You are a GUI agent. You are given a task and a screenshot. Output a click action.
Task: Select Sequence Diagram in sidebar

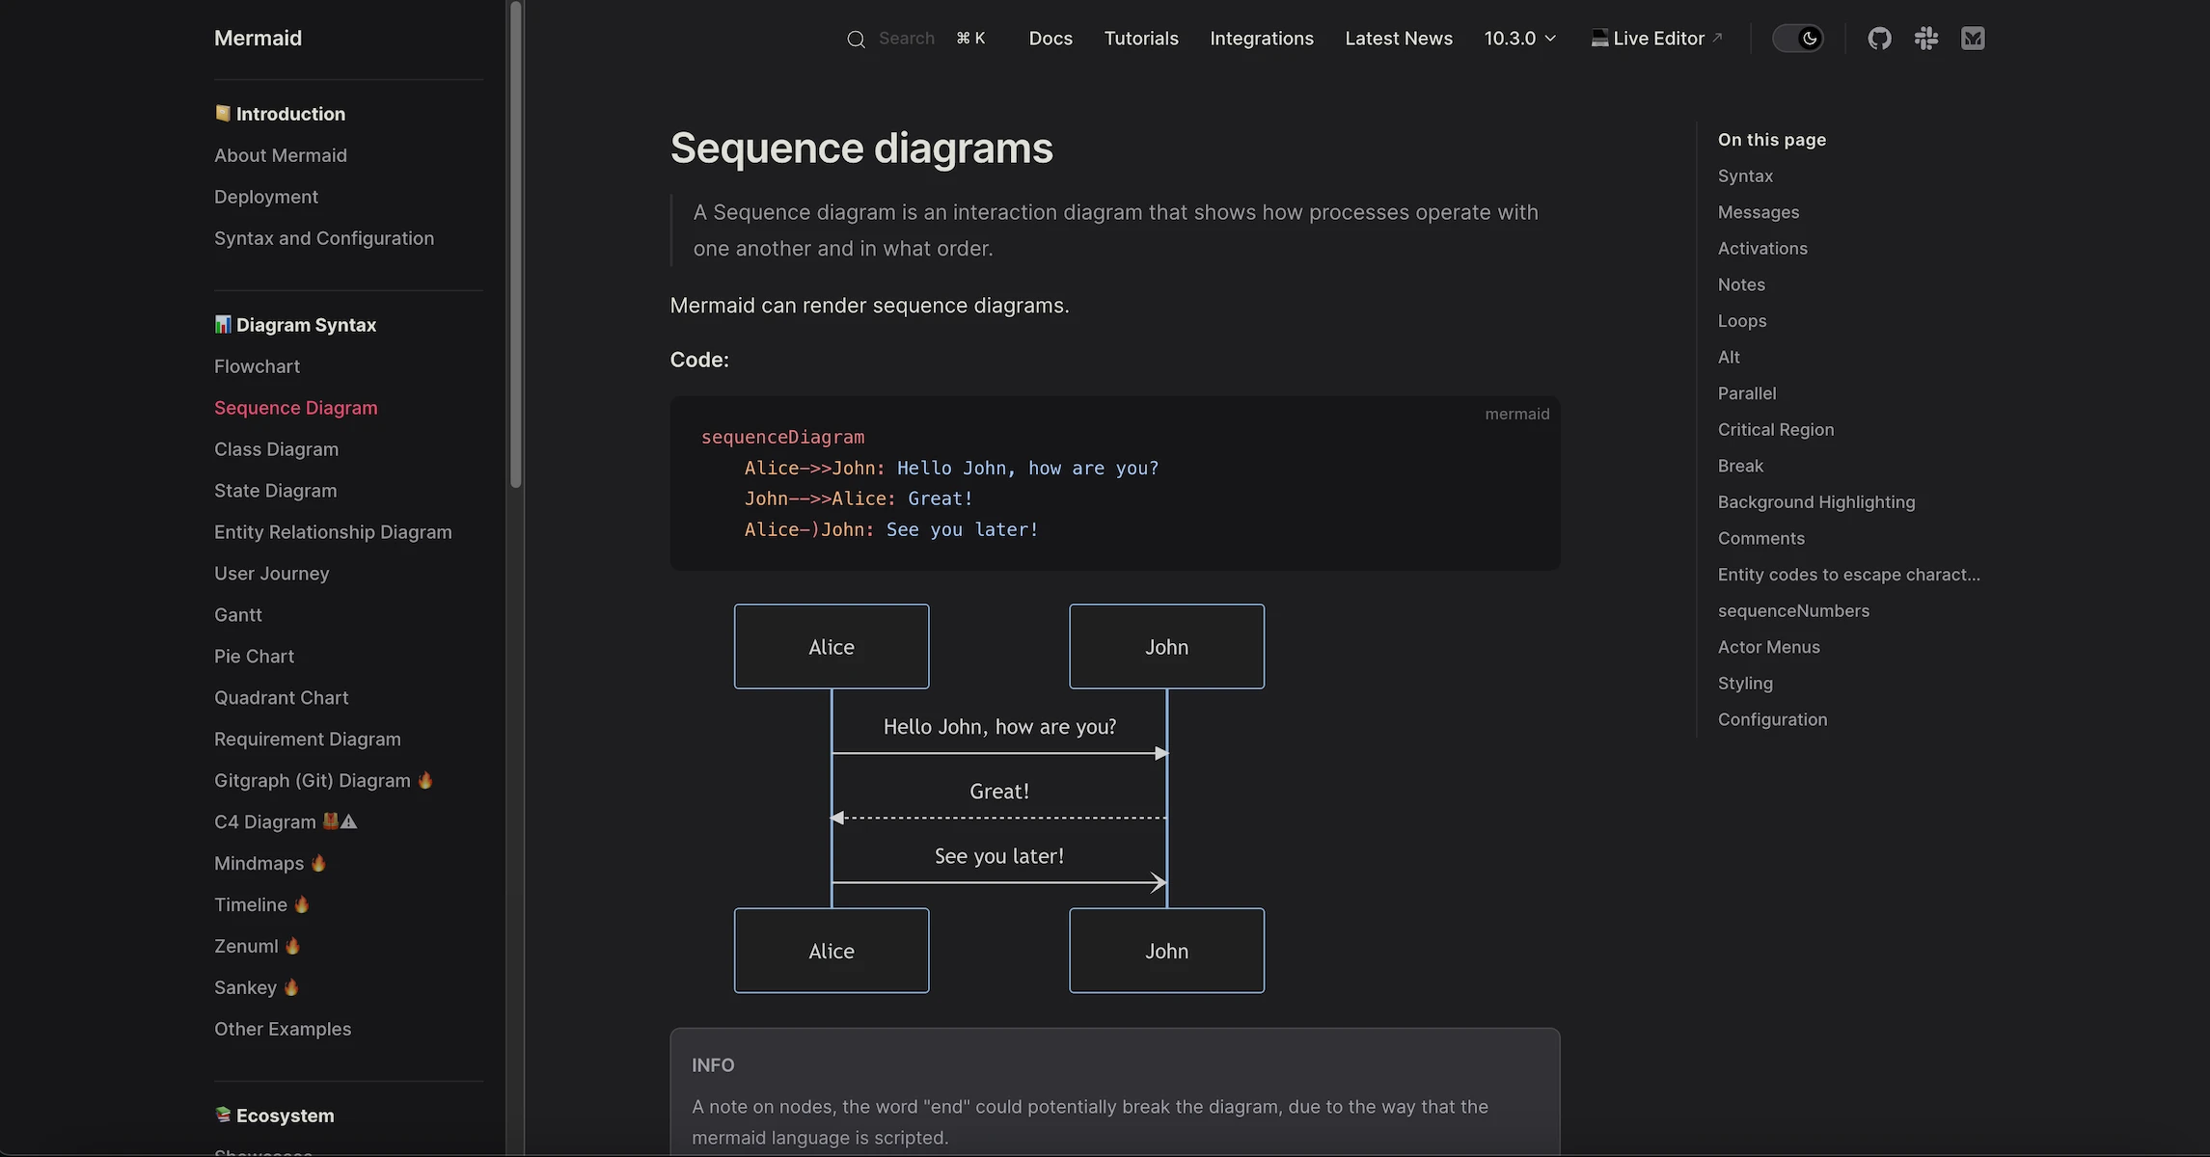[296, 408]
